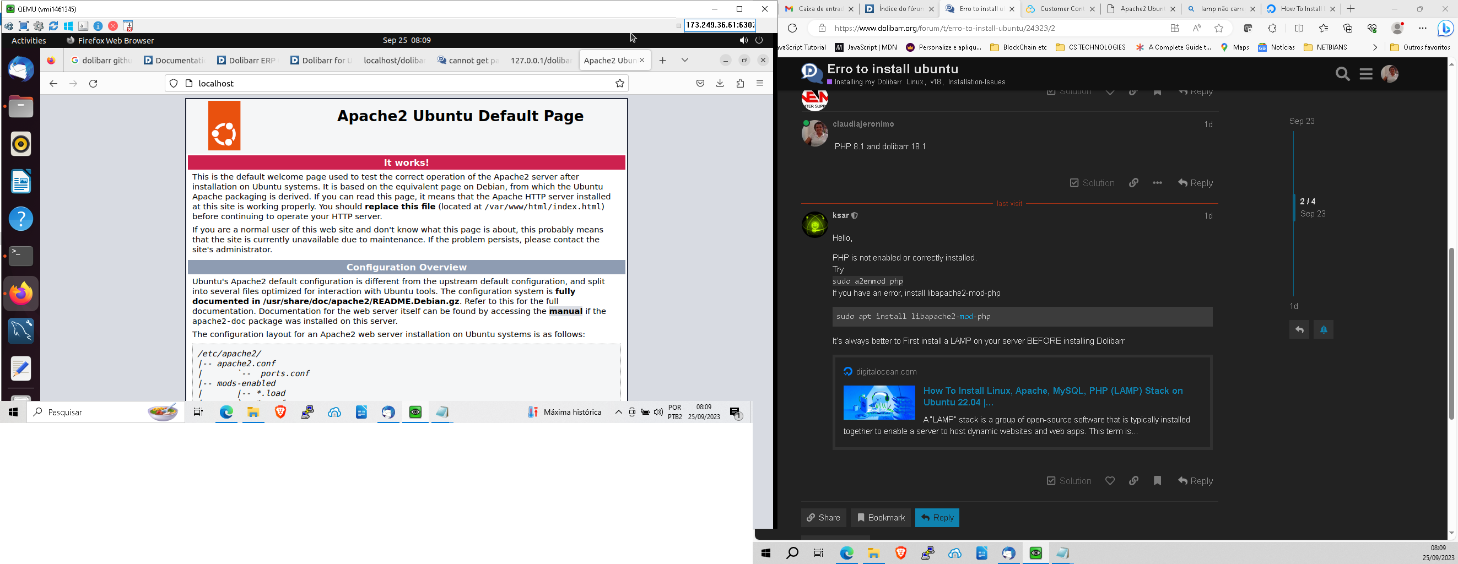Open the DigitalOcean article thumbnail image
The height and width of the screenshot is (564, 1458).
pyautogui.click(x=879, y=403)
